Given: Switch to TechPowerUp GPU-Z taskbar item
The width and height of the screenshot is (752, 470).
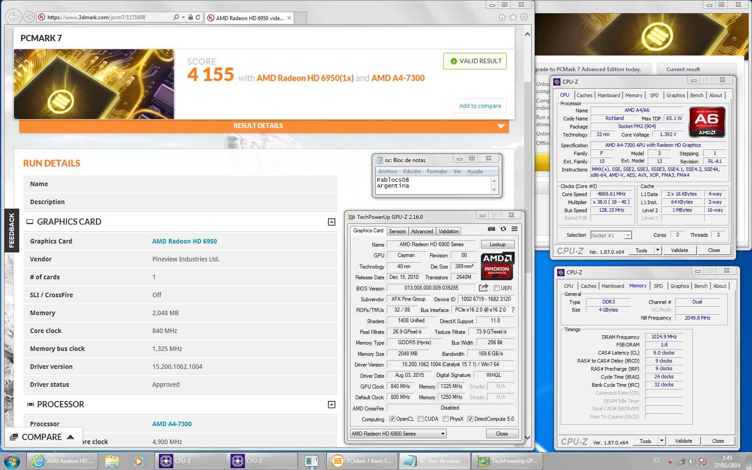Looking at the screenshot, I should pyautogui.click(x=508, y=461).
